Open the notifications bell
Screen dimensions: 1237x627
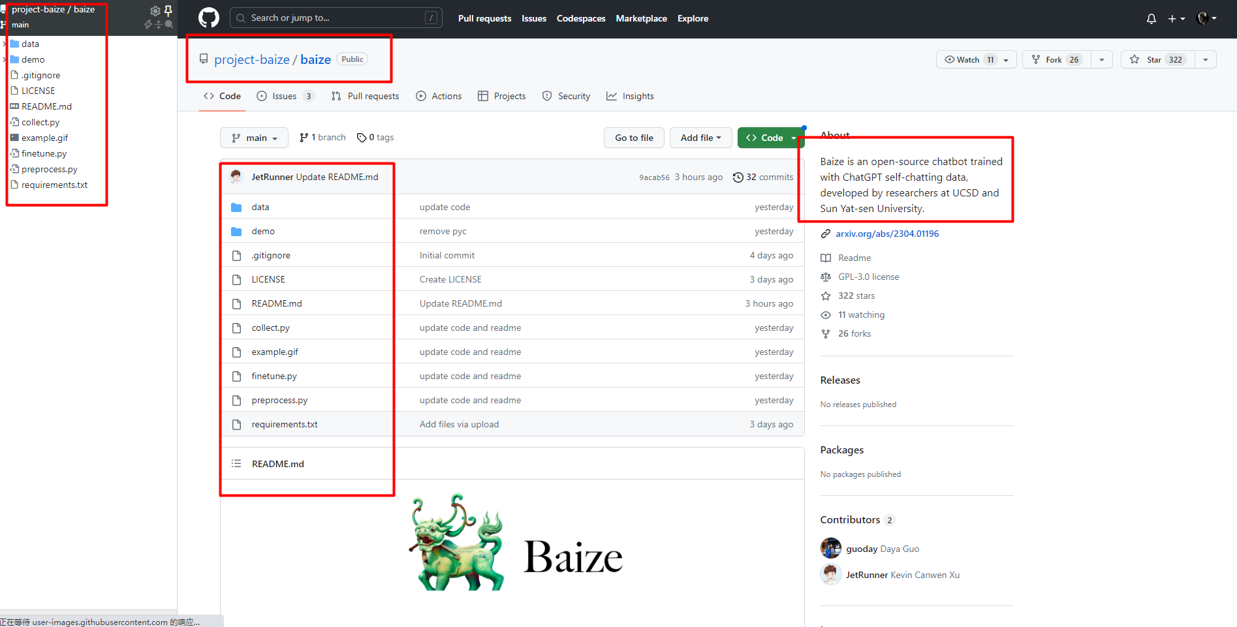[x=1151, y=18]
